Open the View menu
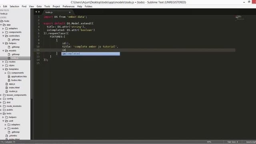 [31, 6]
